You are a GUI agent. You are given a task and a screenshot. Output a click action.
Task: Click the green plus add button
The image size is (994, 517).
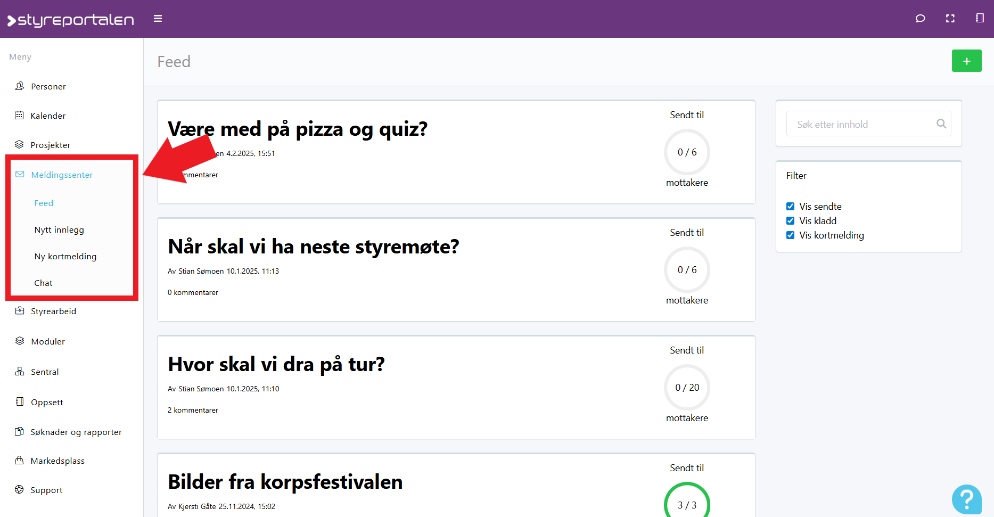[966, 61]
